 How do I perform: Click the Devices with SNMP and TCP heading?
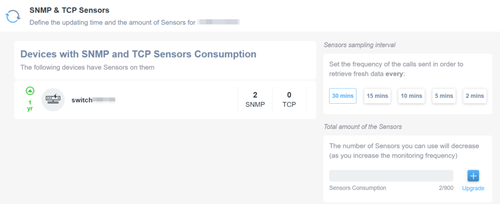click(x=138, y=54)
